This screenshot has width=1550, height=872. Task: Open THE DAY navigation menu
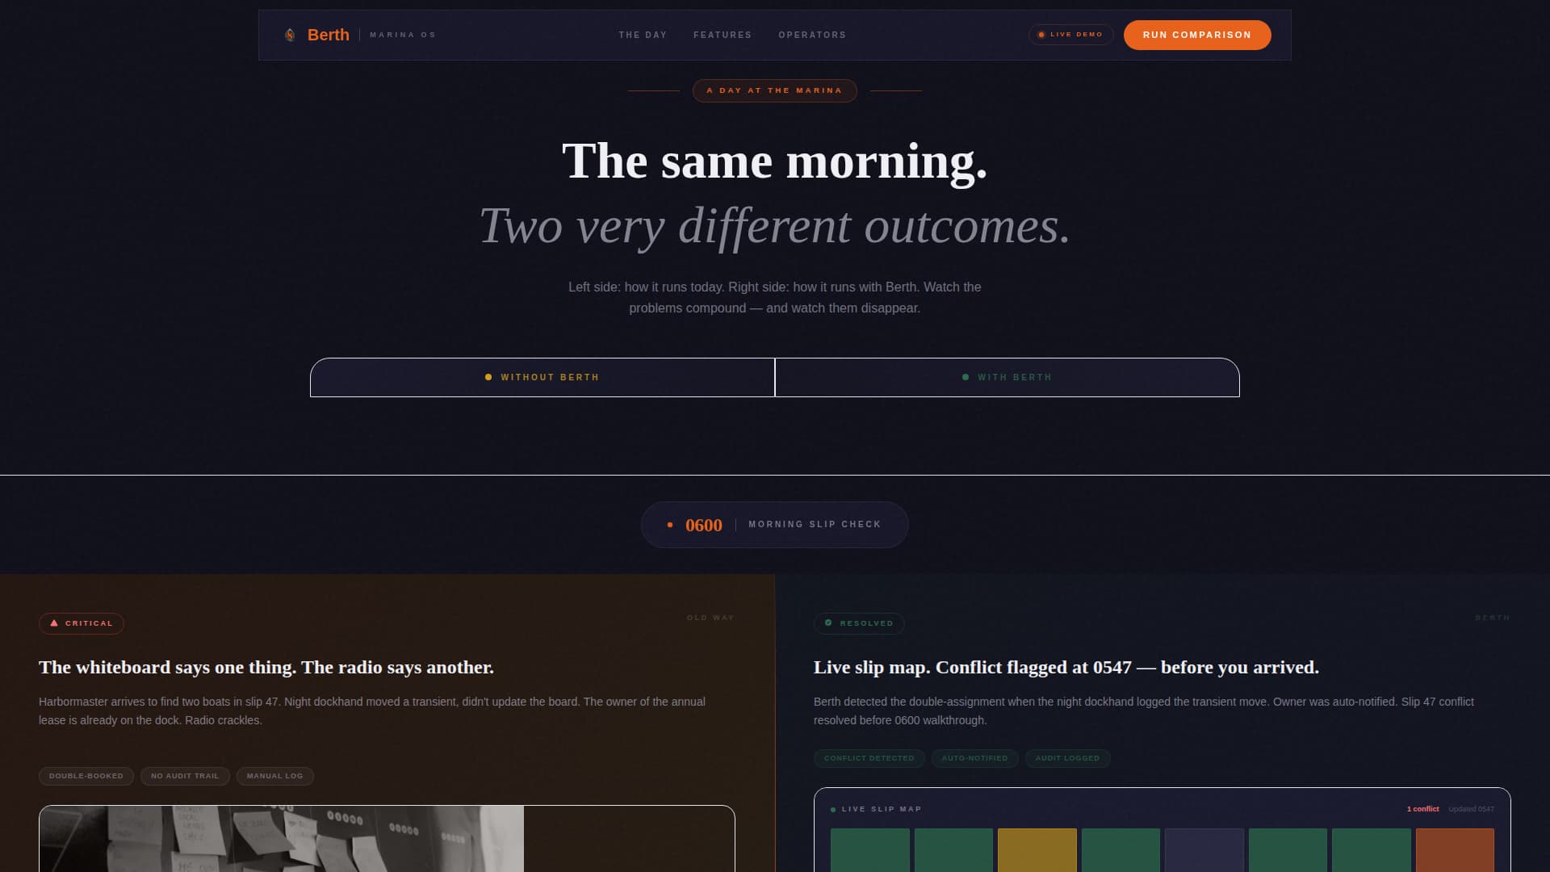pos(643,35)
